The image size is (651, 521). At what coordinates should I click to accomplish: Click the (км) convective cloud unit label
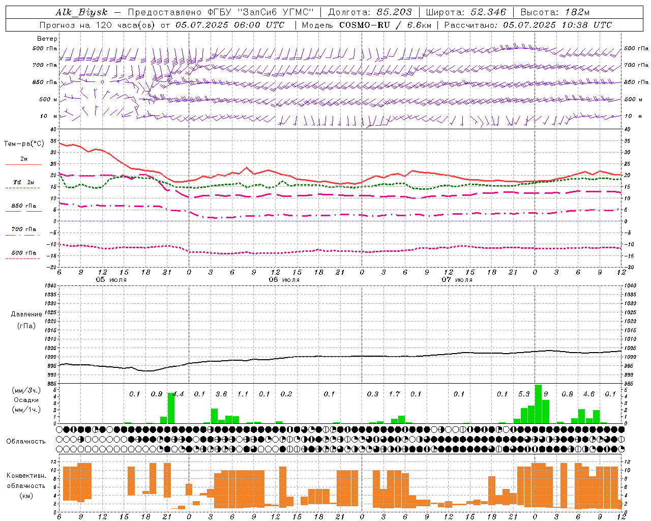[26, 496]
